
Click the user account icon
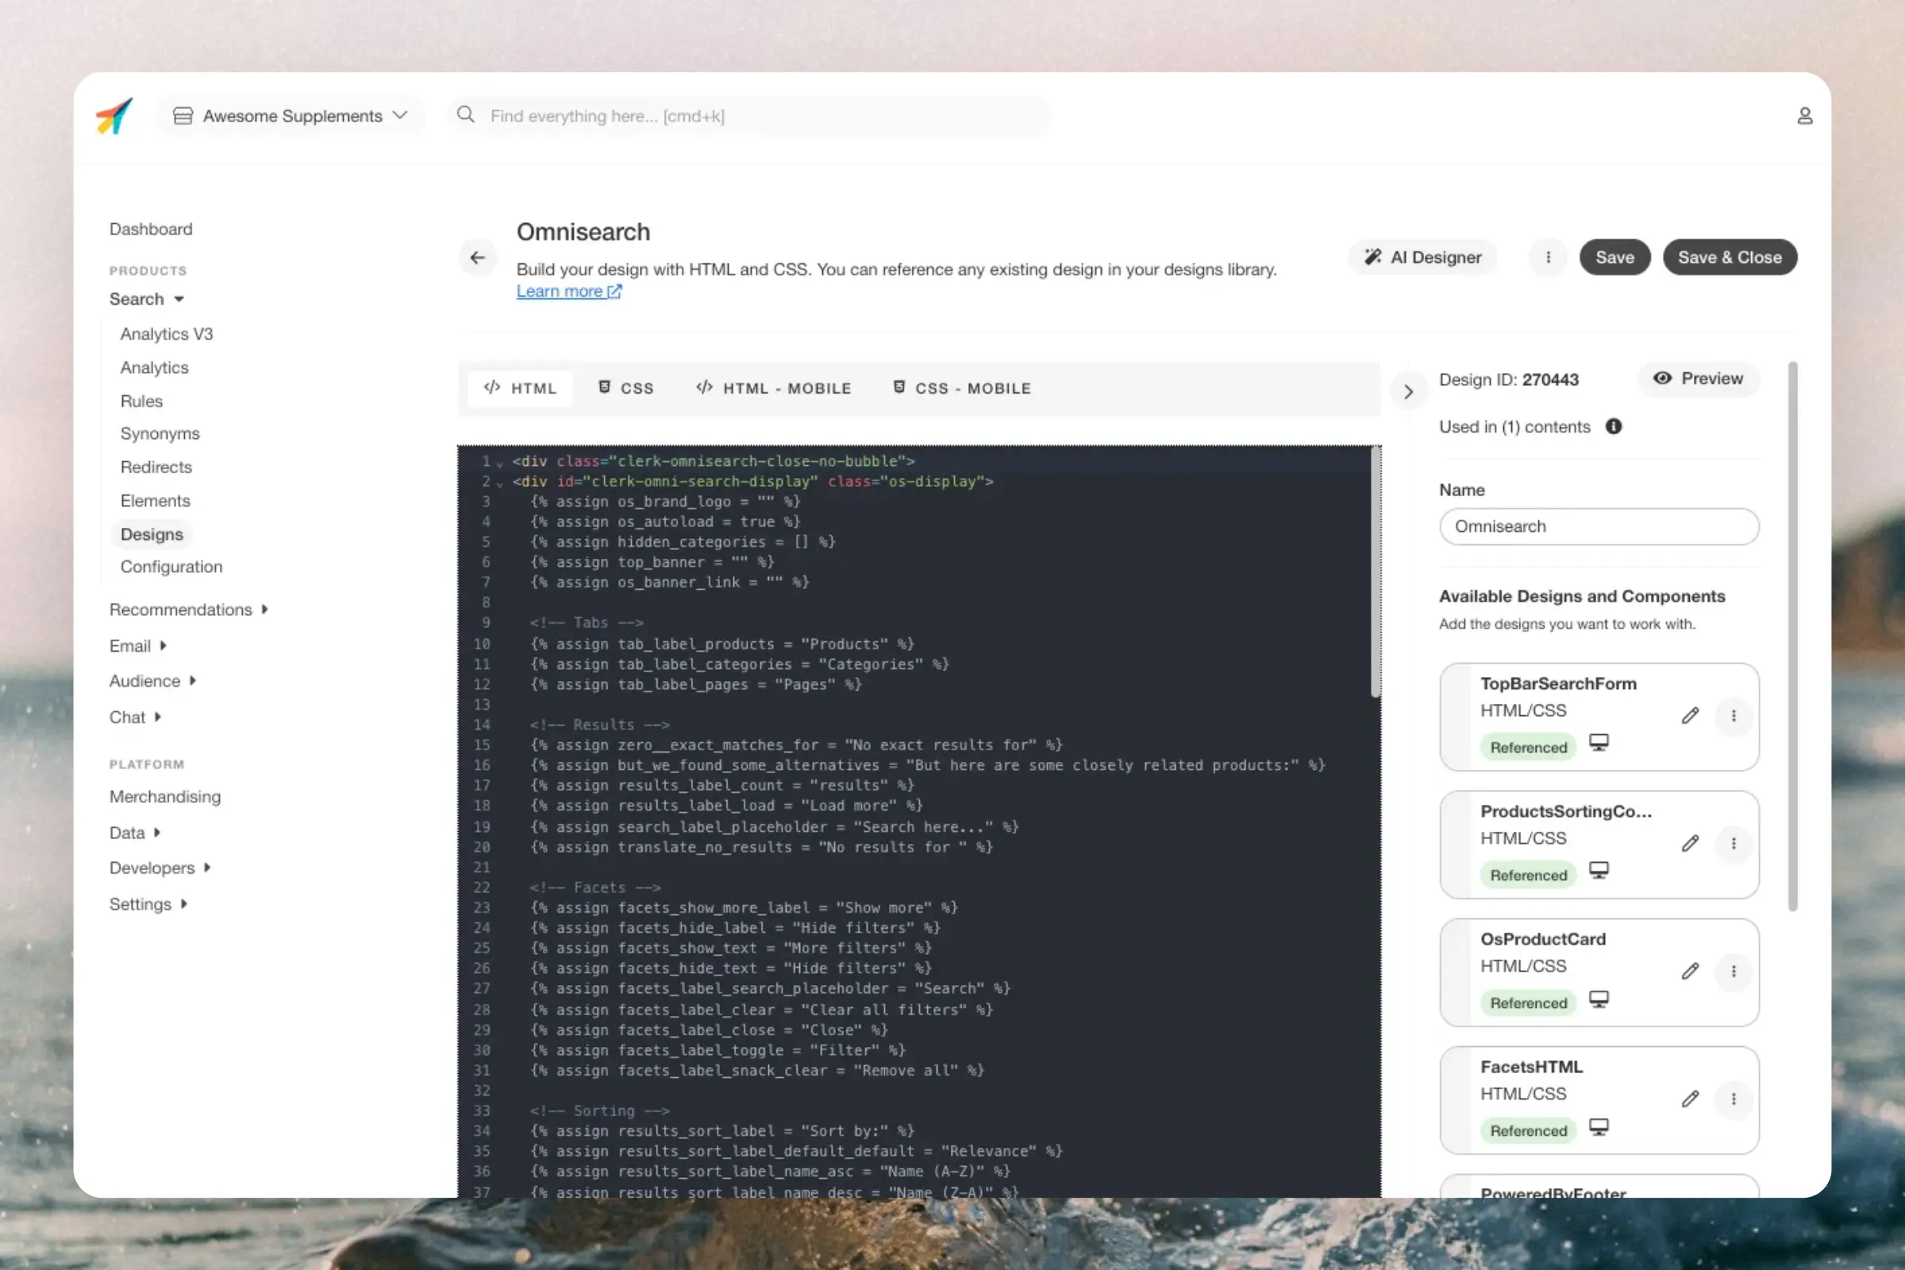(1804, 116)
